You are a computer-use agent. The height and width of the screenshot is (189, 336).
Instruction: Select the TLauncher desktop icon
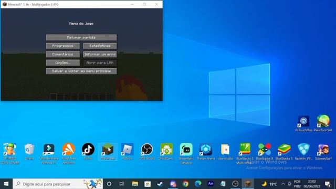pyautogui.click(x=108, y=152)
